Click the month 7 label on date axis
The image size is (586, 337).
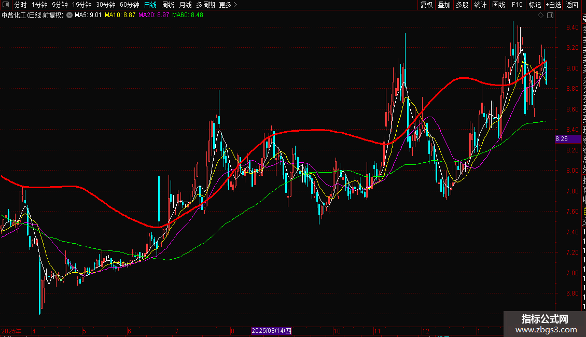(x=177, y=331)
